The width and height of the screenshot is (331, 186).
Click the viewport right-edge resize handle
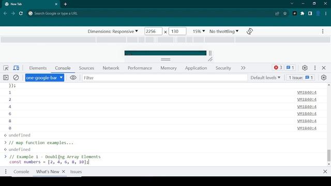pyautogui.click(x=210, y=53)
